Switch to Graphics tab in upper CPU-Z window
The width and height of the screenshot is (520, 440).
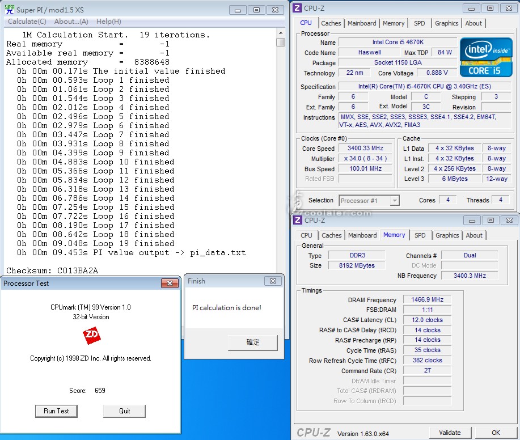(447, 23)
